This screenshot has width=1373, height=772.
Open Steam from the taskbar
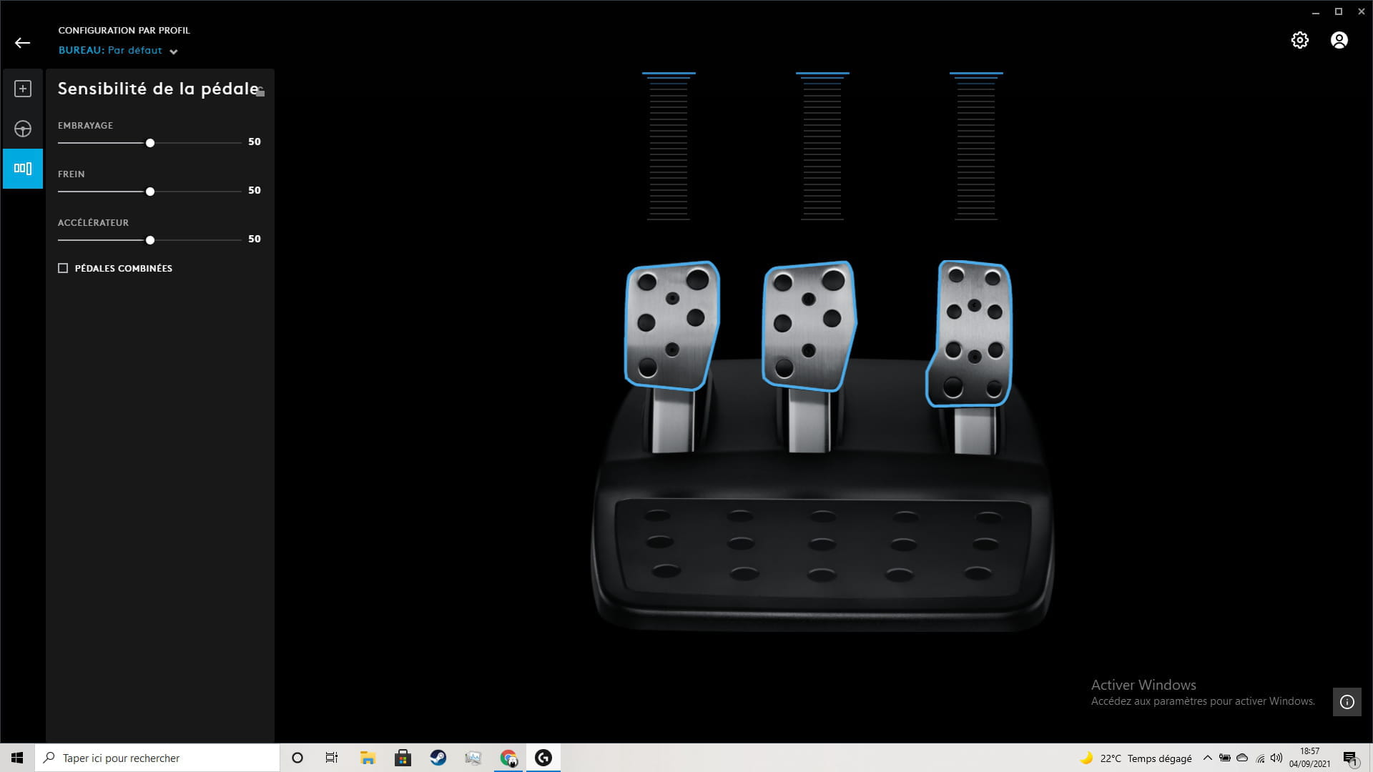(438, 758)
